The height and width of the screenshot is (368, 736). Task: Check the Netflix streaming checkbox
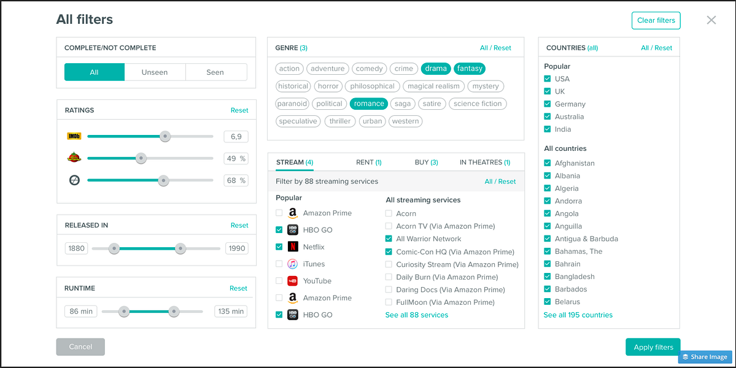(279, 247)
